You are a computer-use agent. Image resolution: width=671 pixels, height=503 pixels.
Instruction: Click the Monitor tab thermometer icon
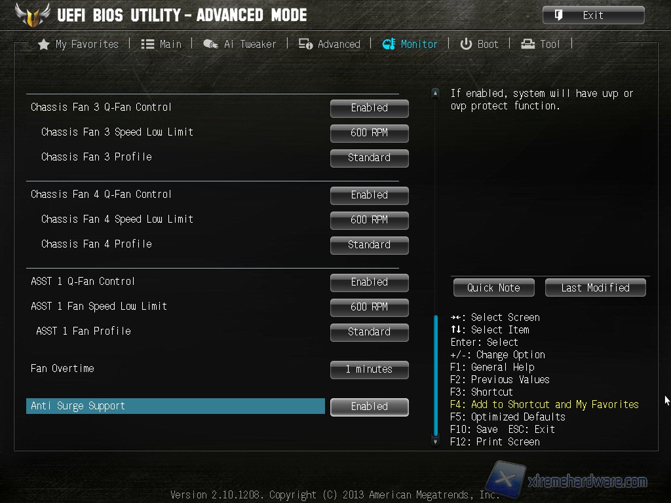click(389, 44)
